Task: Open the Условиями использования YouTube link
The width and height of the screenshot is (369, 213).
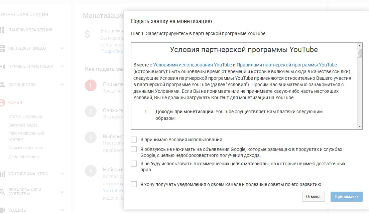Action: click(x=193, y=65)
